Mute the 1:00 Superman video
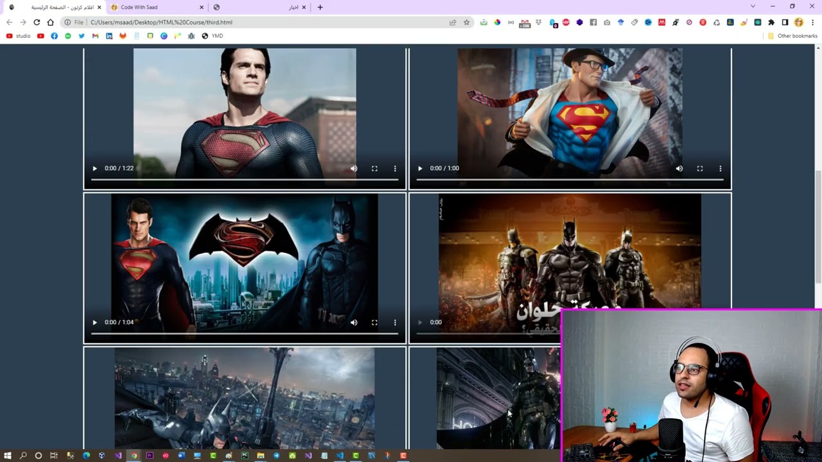This screenshot has height=462, width=822. pos(679,168)
